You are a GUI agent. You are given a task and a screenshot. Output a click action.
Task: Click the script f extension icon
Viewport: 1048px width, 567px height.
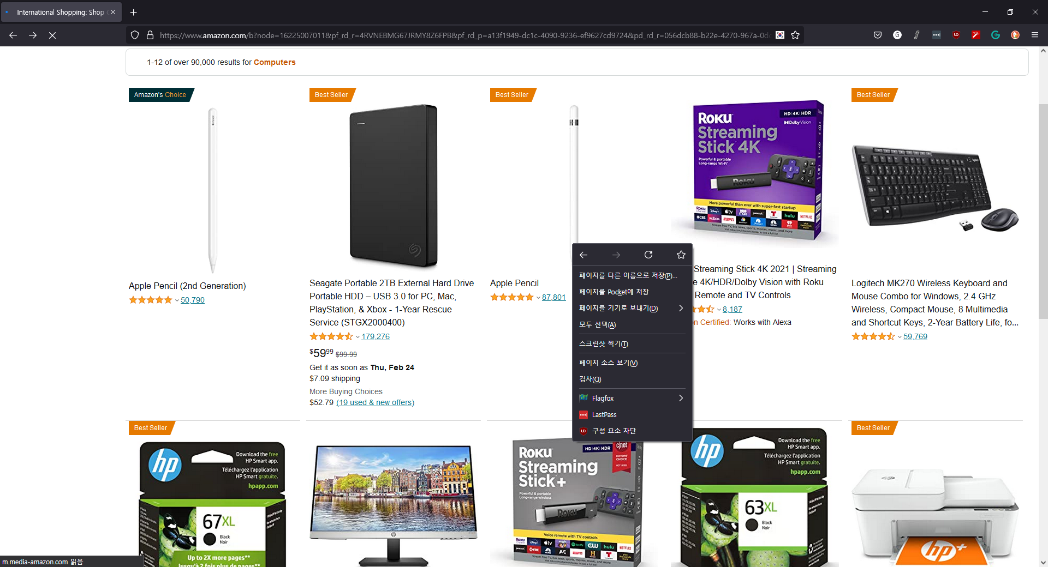tap(917, 35)
